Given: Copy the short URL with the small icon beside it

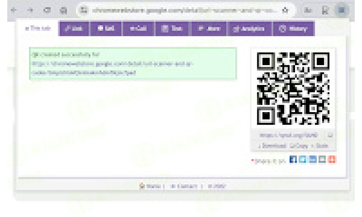Looking at the screenshot, I should click(331, 135).
